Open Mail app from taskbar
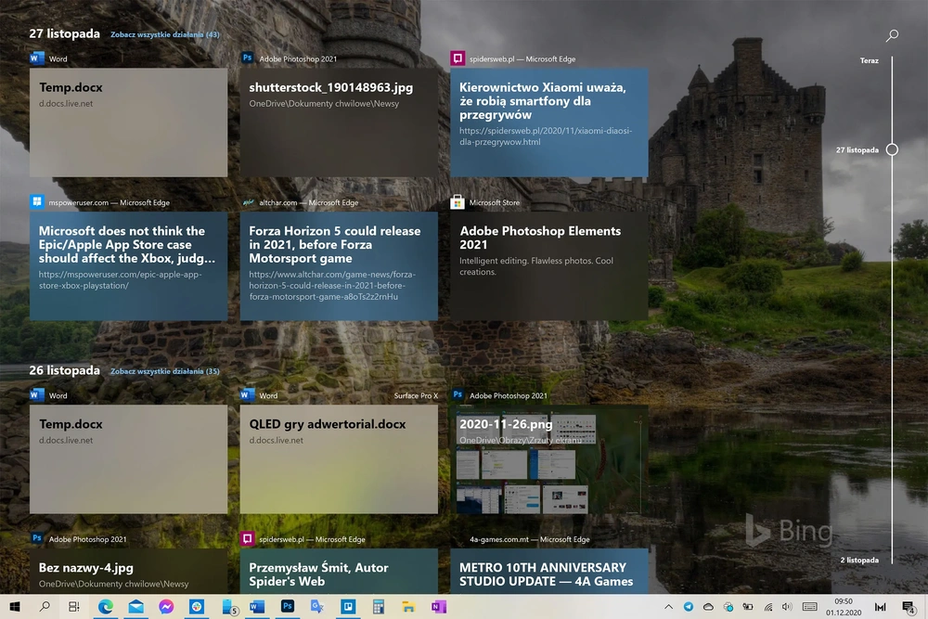 click(x=136, y=607)
